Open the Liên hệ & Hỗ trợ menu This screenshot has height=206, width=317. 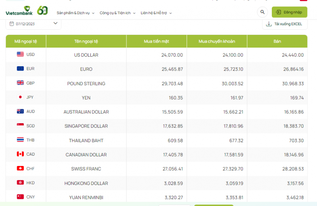pos(156,13)
